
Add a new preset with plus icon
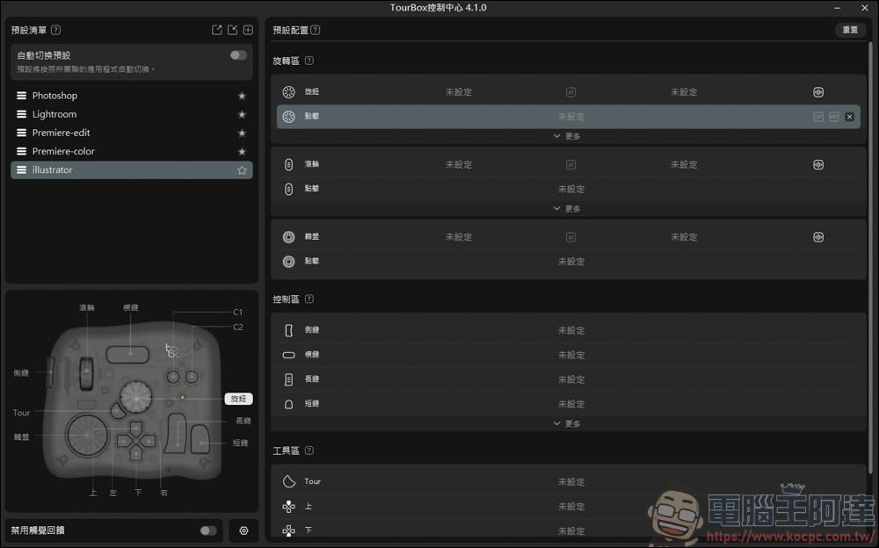[x=248, y=30]
